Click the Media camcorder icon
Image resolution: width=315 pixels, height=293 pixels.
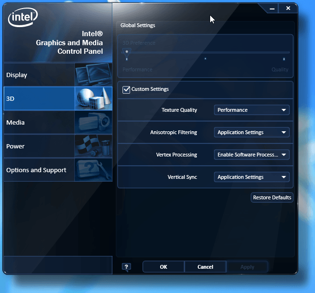pyautogui.click(x=93, y=122)
